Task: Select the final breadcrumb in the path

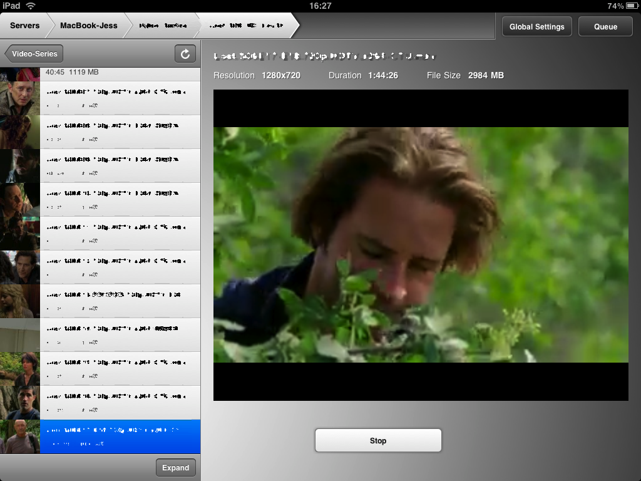Action: [246, 25]
